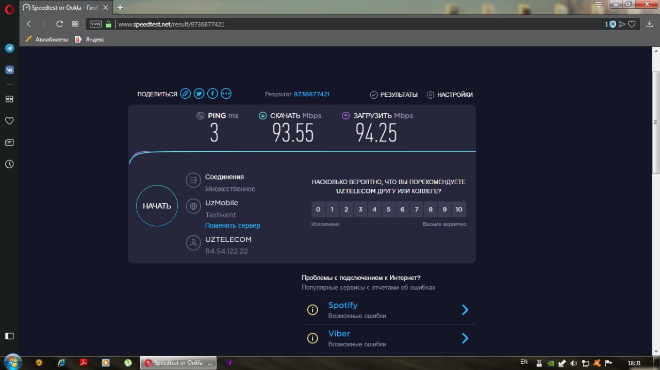View site security padlock info
Viewport: 660px width, 370px height.
point(108,24)
